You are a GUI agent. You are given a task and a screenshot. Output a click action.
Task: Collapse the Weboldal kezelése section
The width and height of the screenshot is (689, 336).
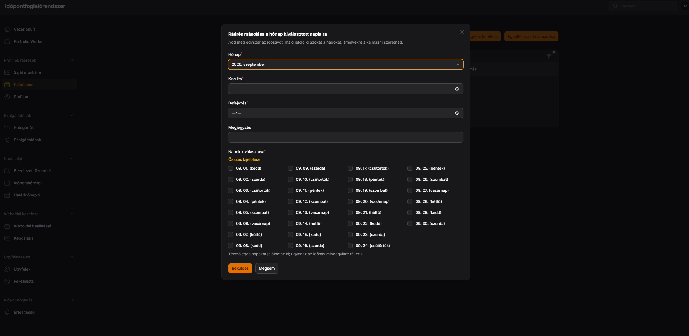(72, 214)
